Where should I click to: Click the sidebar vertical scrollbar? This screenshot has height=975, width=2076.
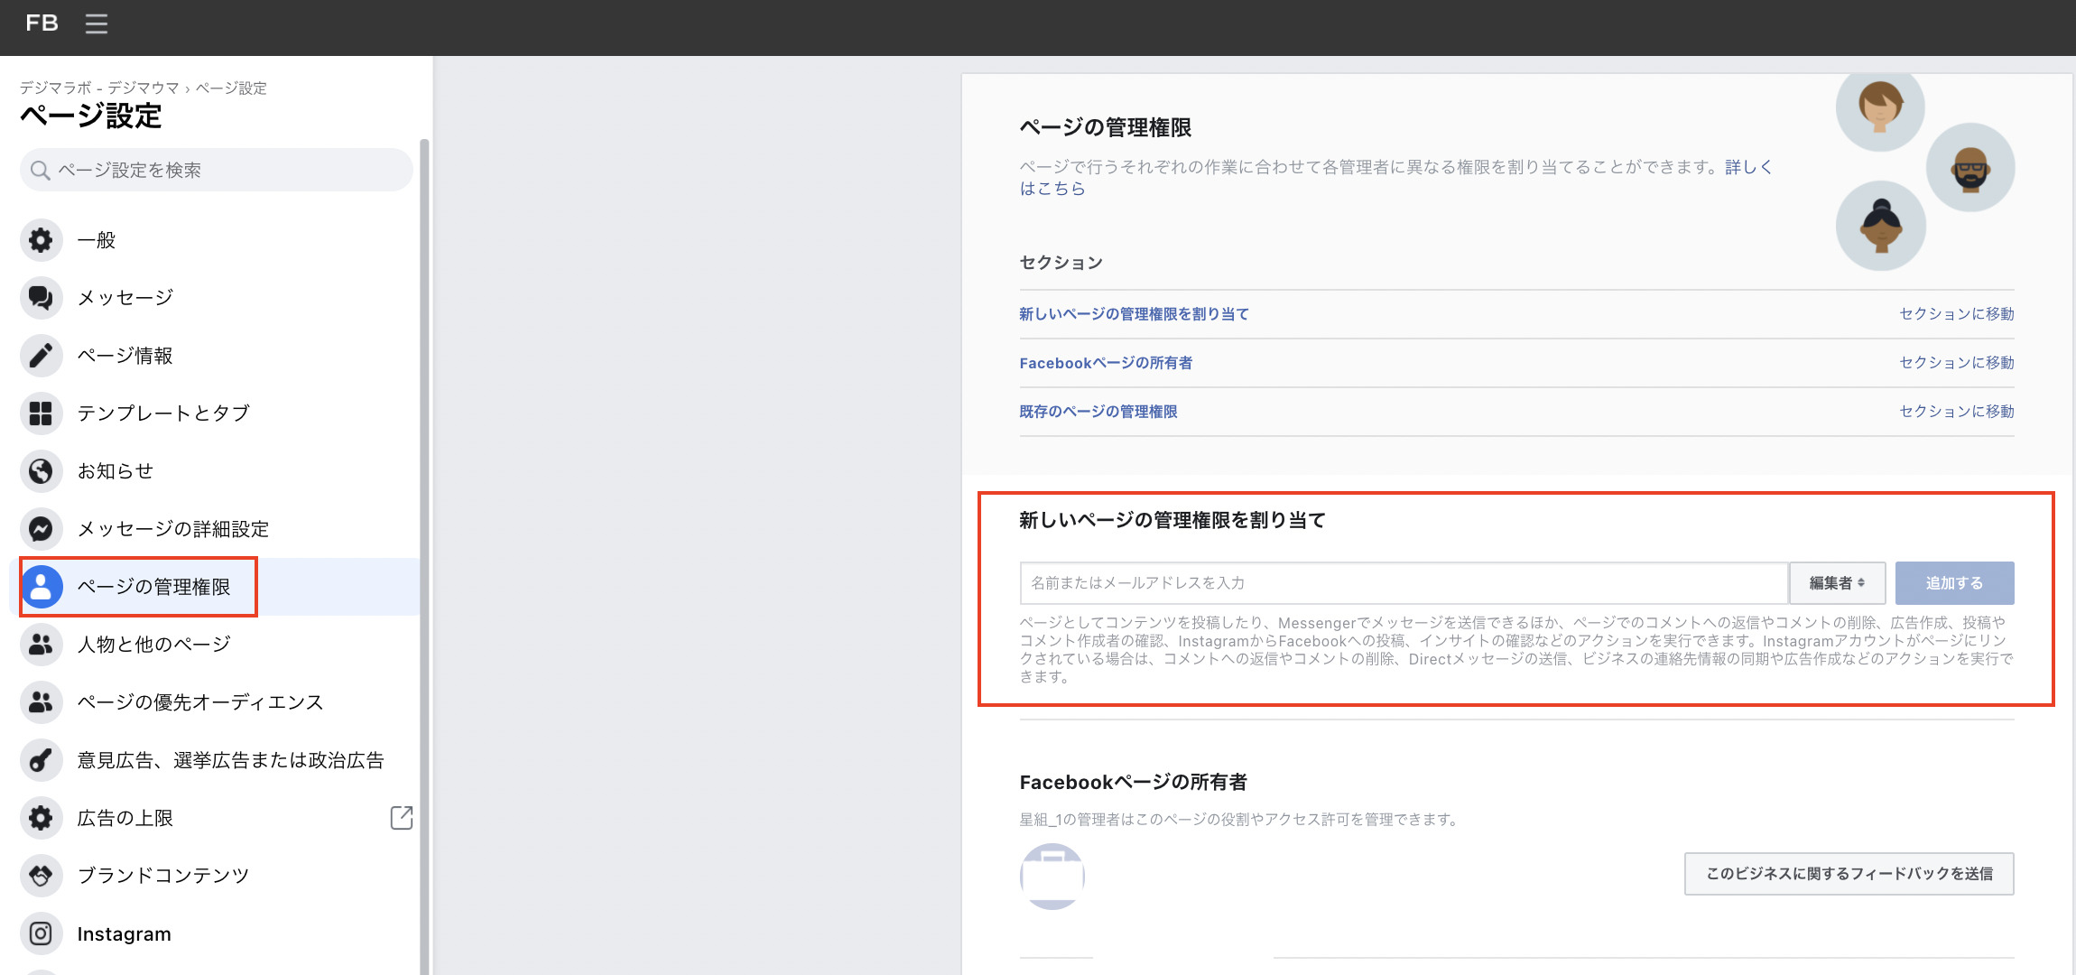(x=423, y=542)
